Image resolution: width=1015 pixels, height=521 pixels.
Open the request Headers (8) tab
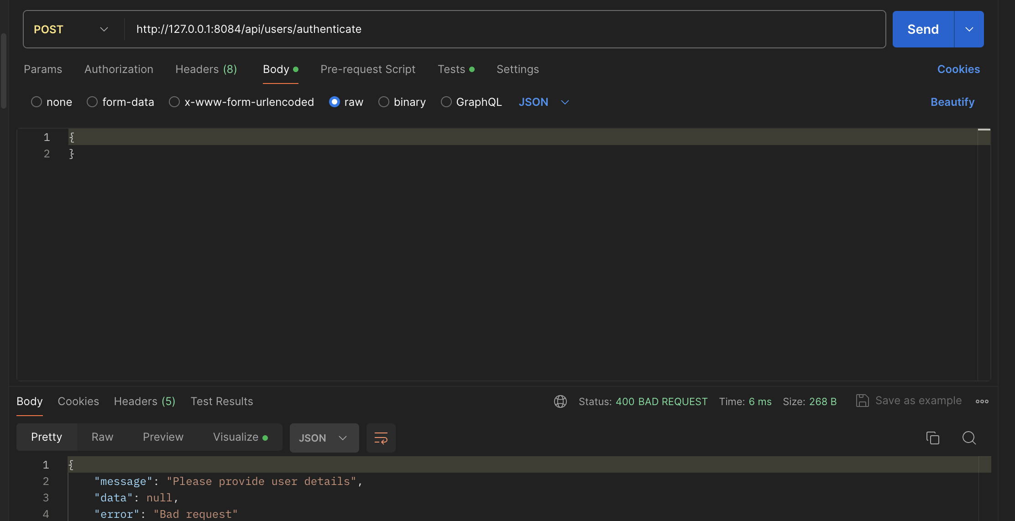(x=206, y=69)
